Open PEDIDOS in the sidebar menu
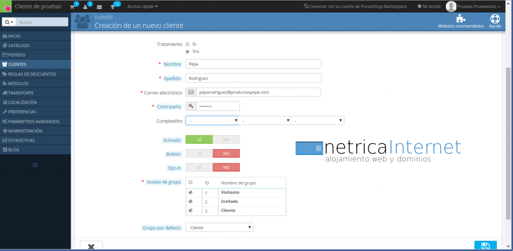Image resolution: width=513 pixels, height=251 pixels. [x=17, y=55]
